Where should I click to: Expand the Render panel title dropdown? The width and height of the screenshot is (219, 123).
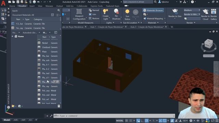pos(191,23)
